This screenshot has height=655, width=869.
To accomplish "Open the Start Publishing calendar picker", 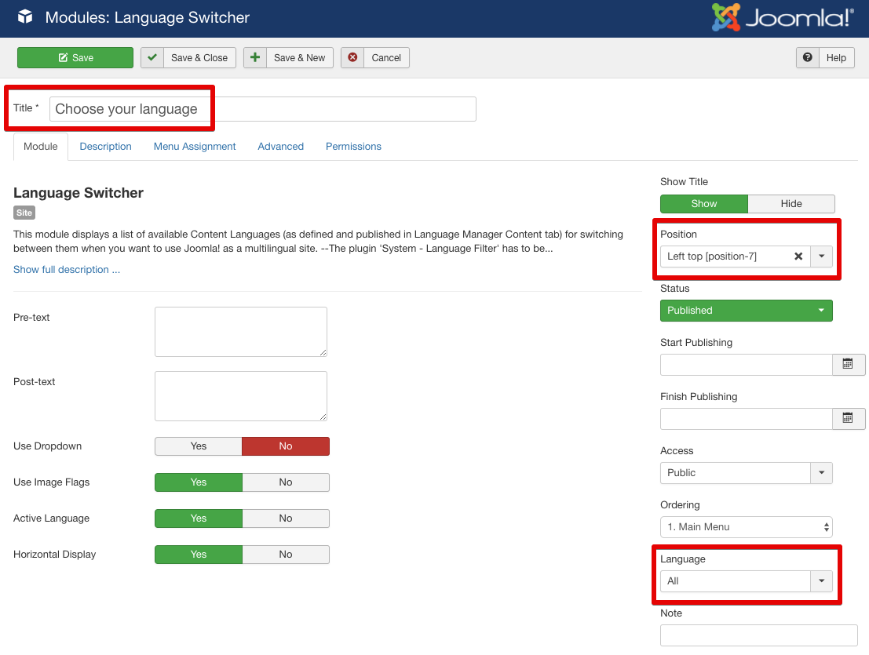I will [848, 364].
